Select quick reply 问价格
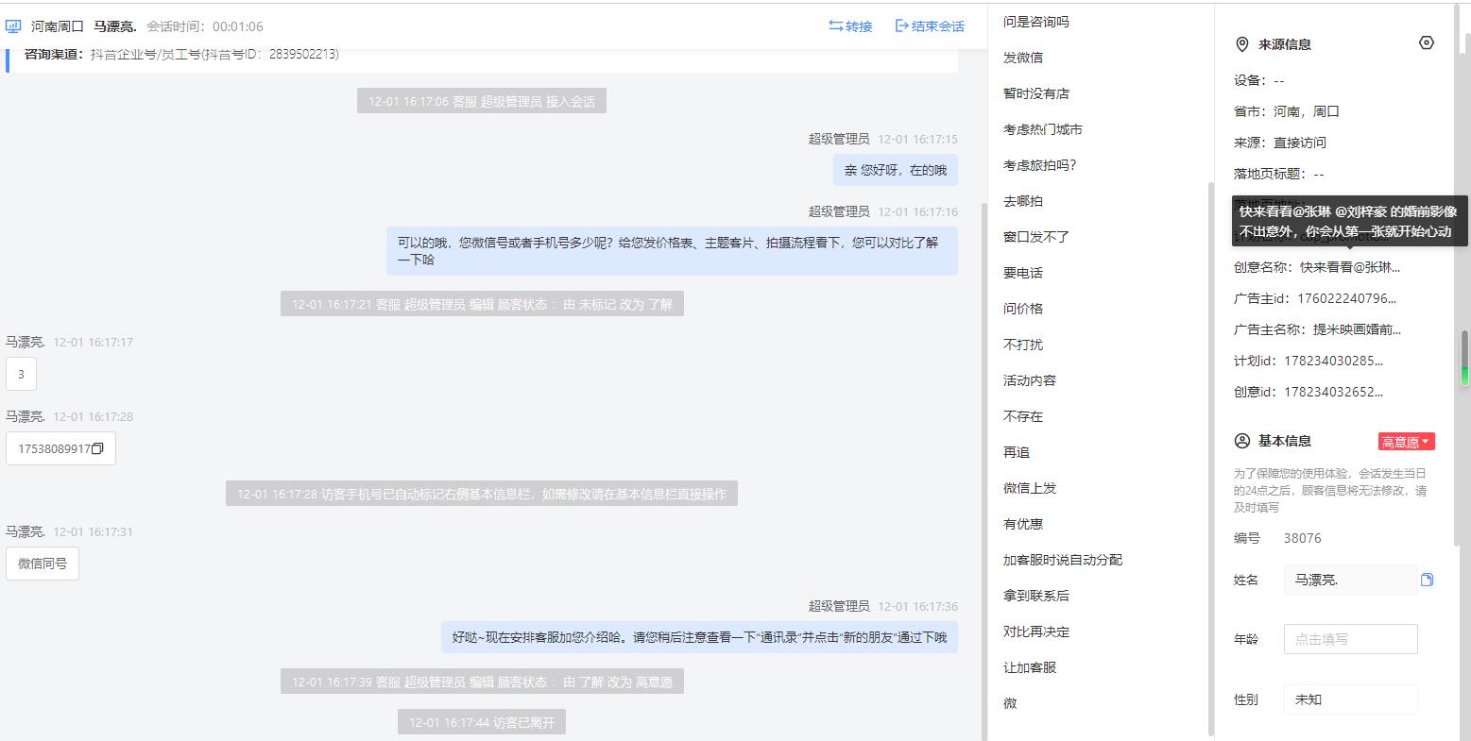The image size is (1471, 741). (x=1022, y=309)
